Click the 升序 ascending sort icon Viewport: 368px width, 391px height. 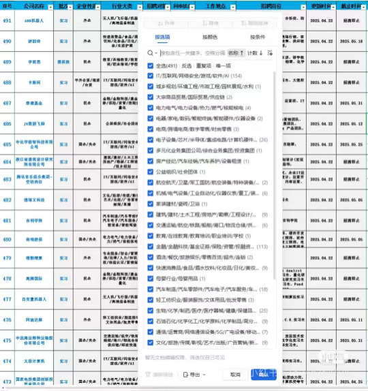[160, 23]
